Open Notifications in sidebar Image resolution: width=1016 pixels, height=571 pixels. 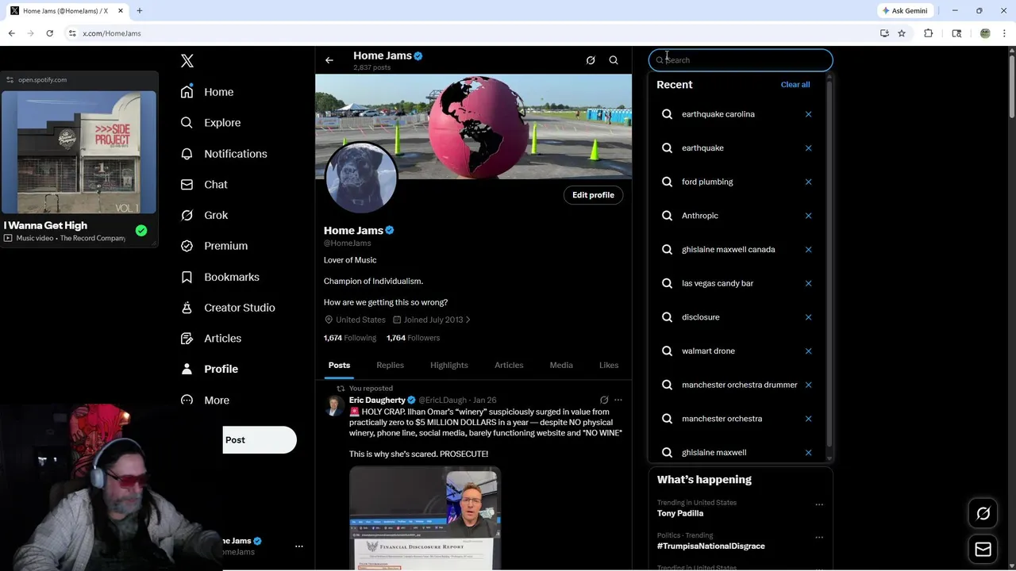pyautogui.click(x=224, y=154)
